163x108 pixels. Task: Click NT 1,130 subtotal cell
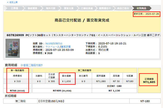(114, 91)
